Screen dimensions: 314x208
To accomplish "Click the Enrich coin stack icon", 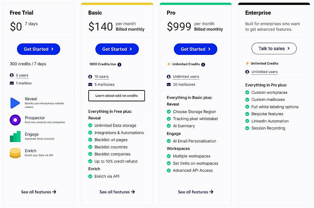I will [15, 153].
